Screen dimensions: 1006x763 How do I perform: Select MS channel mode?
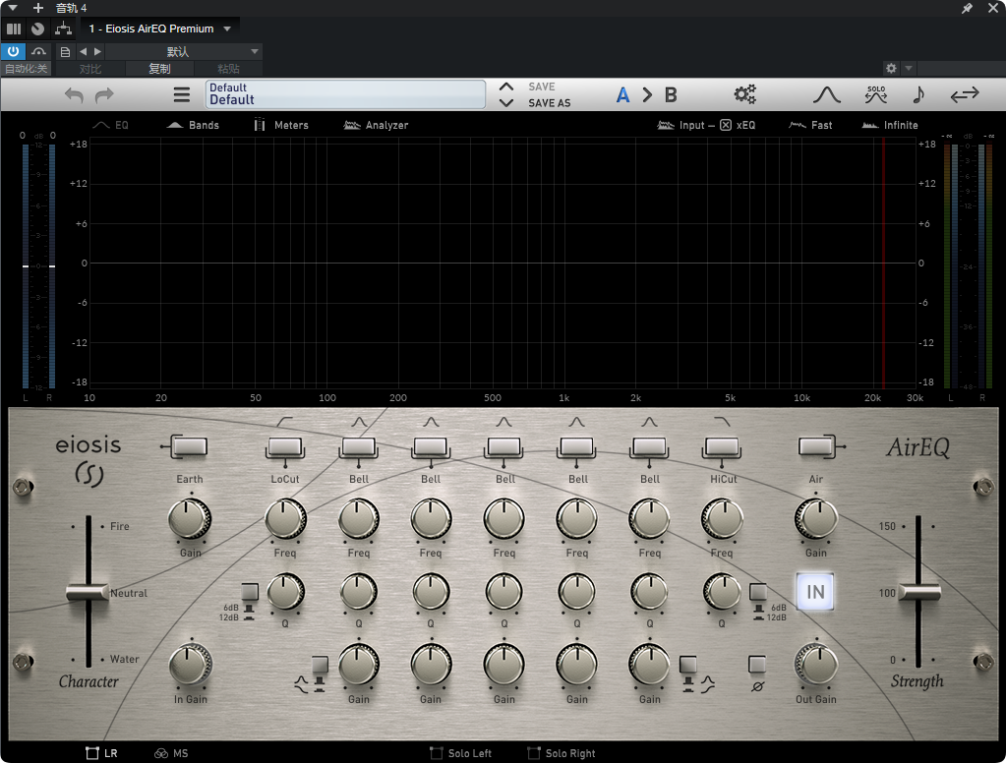tap(171, 753)
